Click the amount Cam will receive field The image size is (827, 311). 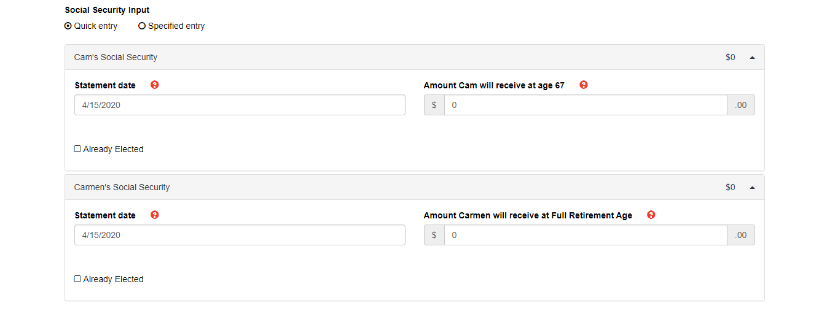tap(586, 105)
